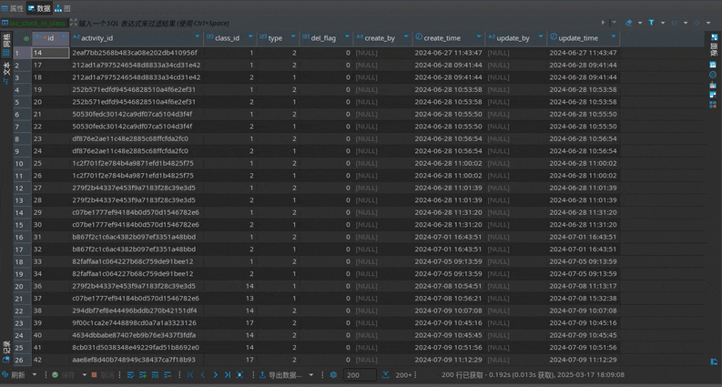Go to first row with the first-page icon
The width and height of the screenshot is (722, 387).
click(190, 375)
